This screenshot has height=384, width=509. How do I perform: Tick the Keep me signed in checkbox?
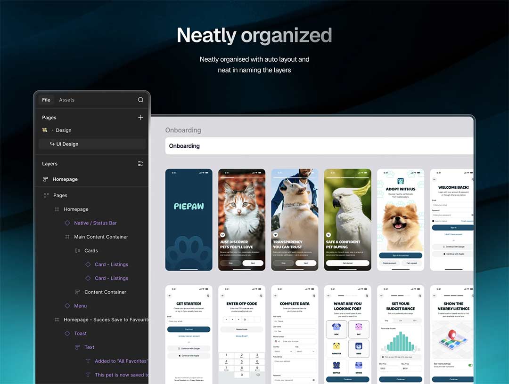tap(433, 221)
